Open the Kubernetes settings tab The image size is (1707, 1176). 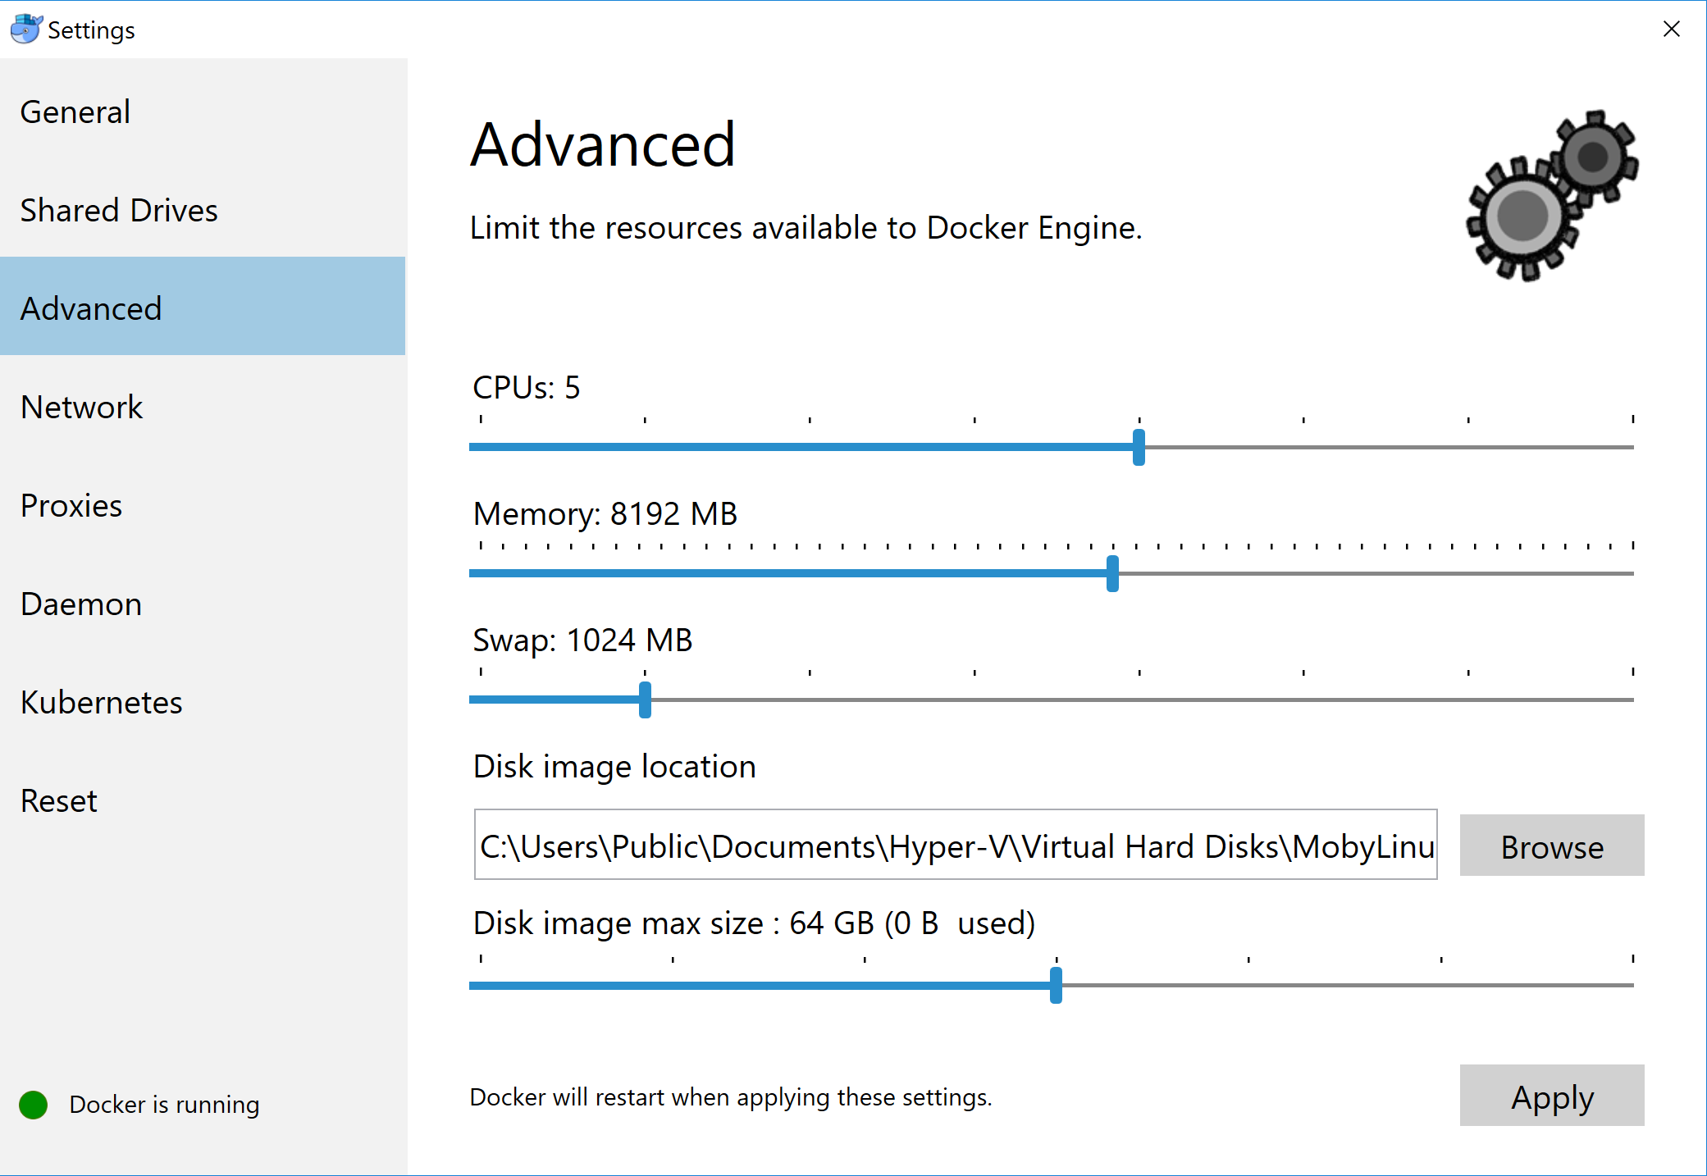(x=102, y=703)
